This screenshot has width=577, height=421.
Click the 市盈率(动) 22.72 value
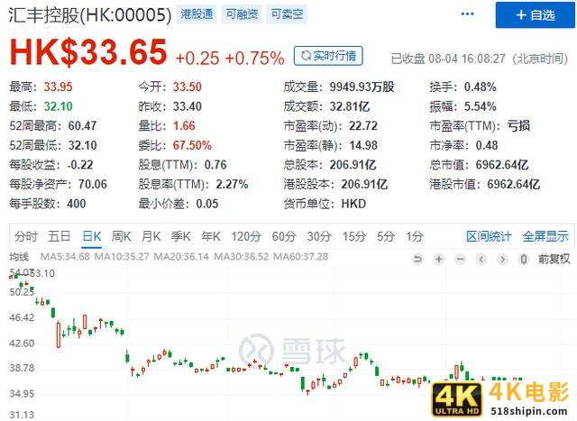click(363, 126)
